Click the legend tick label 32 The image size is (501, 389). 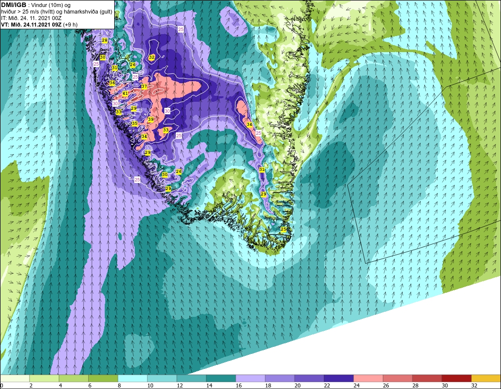point(474,385)
